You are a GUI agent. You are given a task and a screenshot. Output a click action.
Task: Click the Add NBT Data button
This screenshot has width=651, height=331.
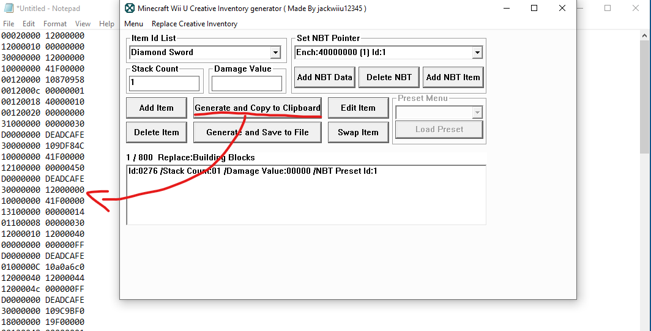click(325, 77)
